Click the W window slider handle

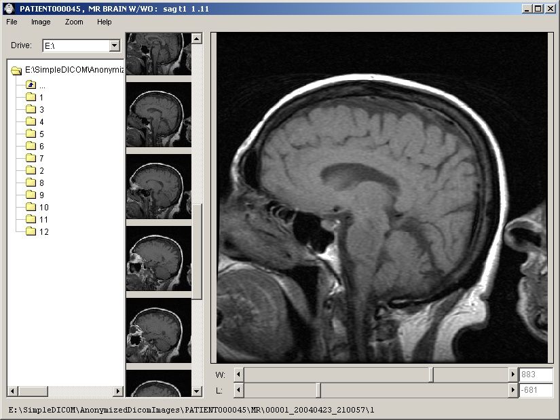[x=431, y=375]
